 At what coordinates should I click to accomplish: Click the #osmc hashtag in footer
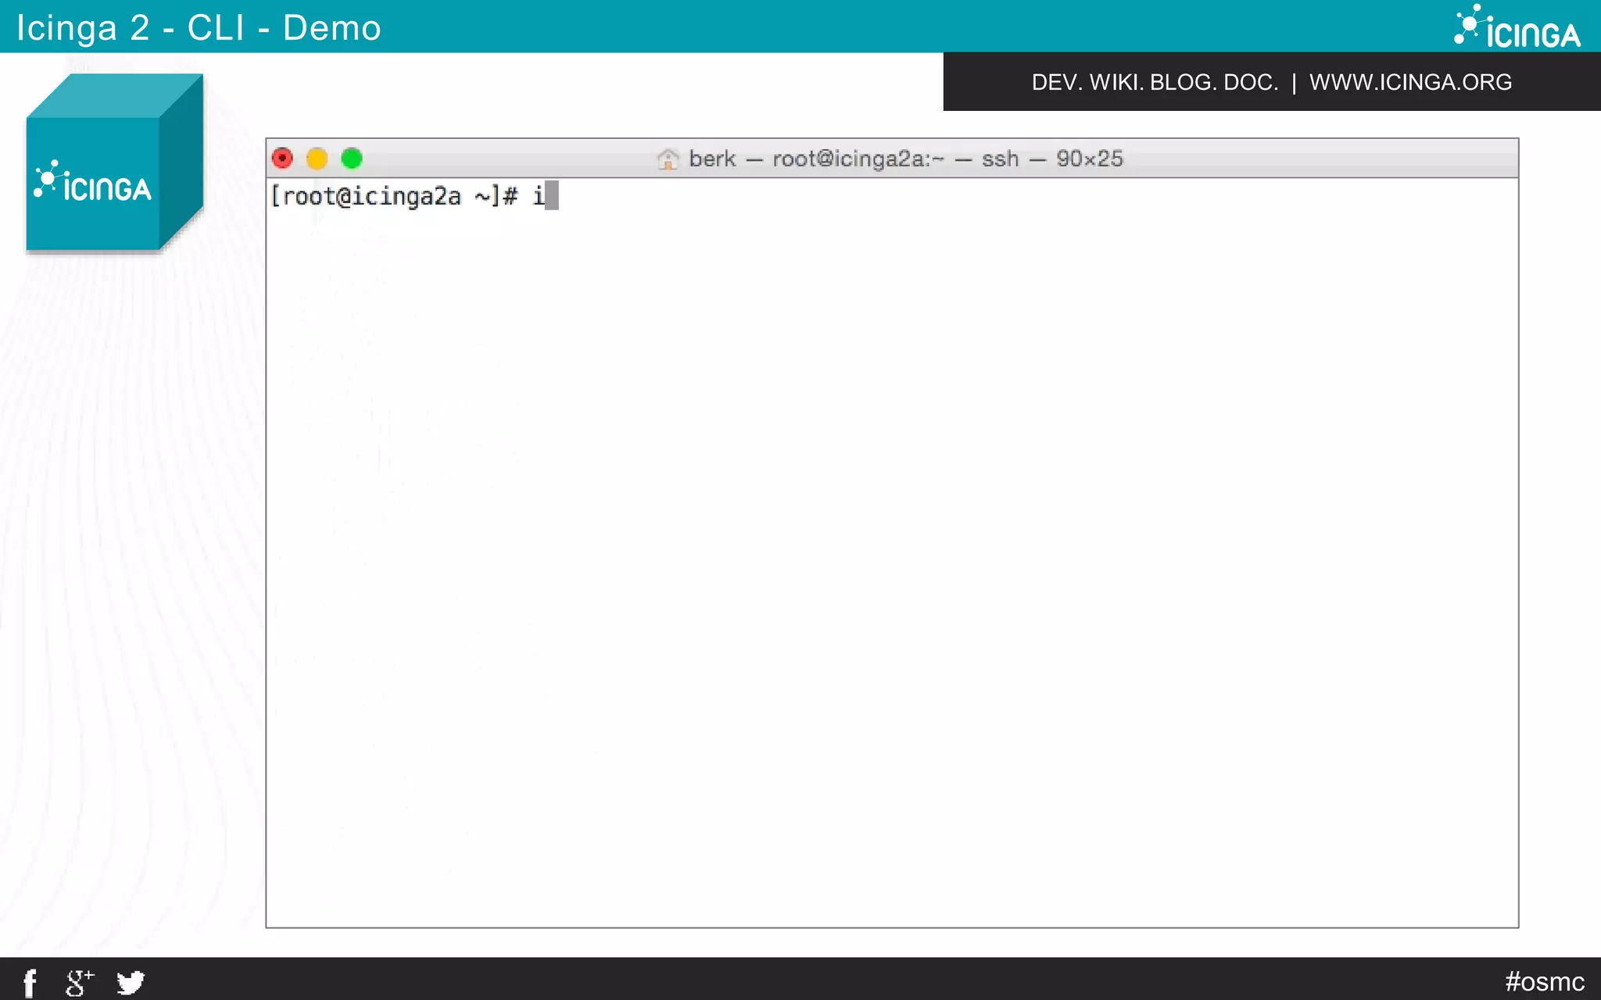coord(1545,981)
